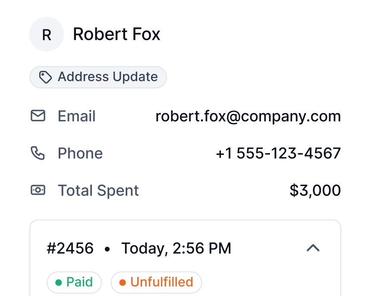
Task: Click the phone handset icon
Action: (x=38, y=153)
